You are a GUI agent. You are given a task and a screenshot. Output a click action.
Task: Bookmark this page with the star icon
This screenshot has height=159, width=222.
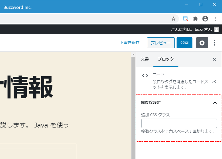(174, 19)
